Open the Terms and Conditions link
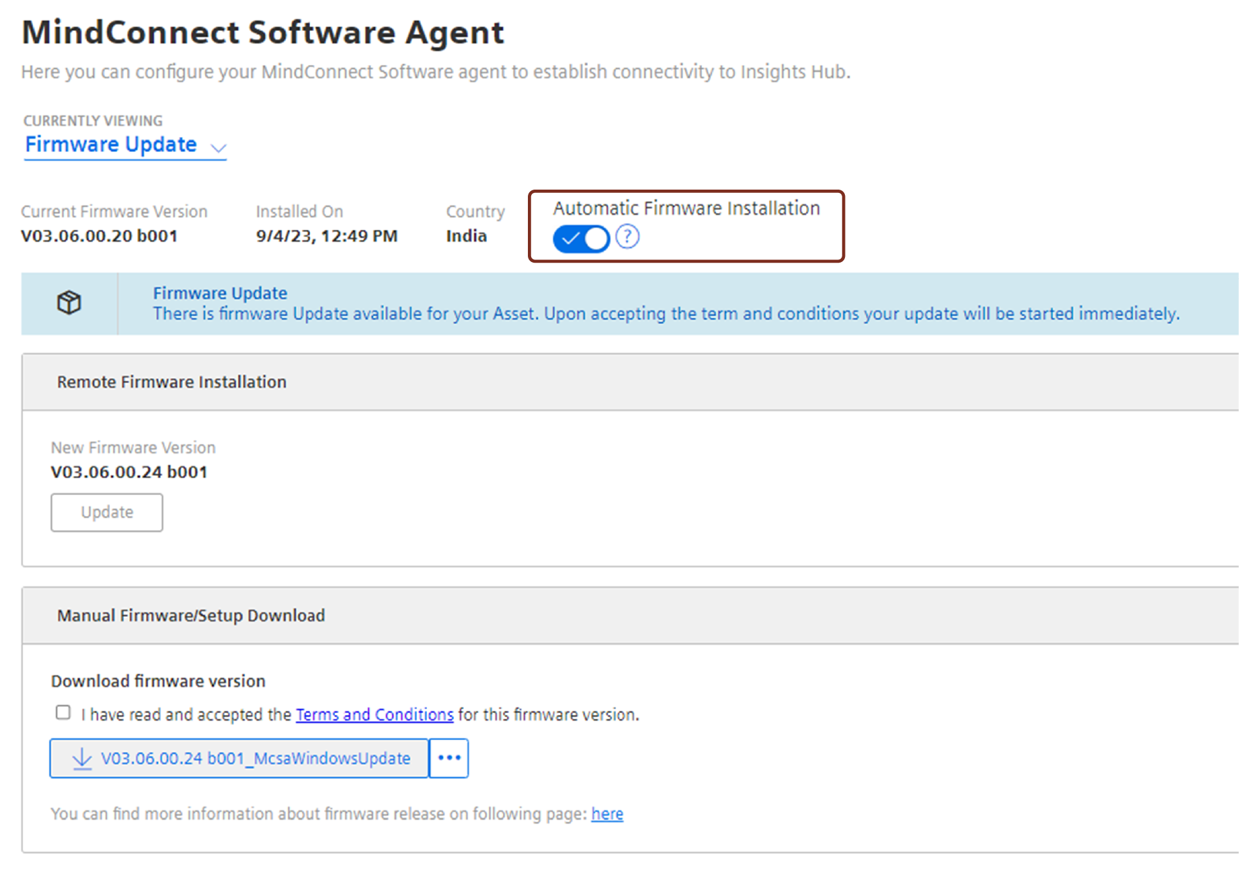 [374, 714]
